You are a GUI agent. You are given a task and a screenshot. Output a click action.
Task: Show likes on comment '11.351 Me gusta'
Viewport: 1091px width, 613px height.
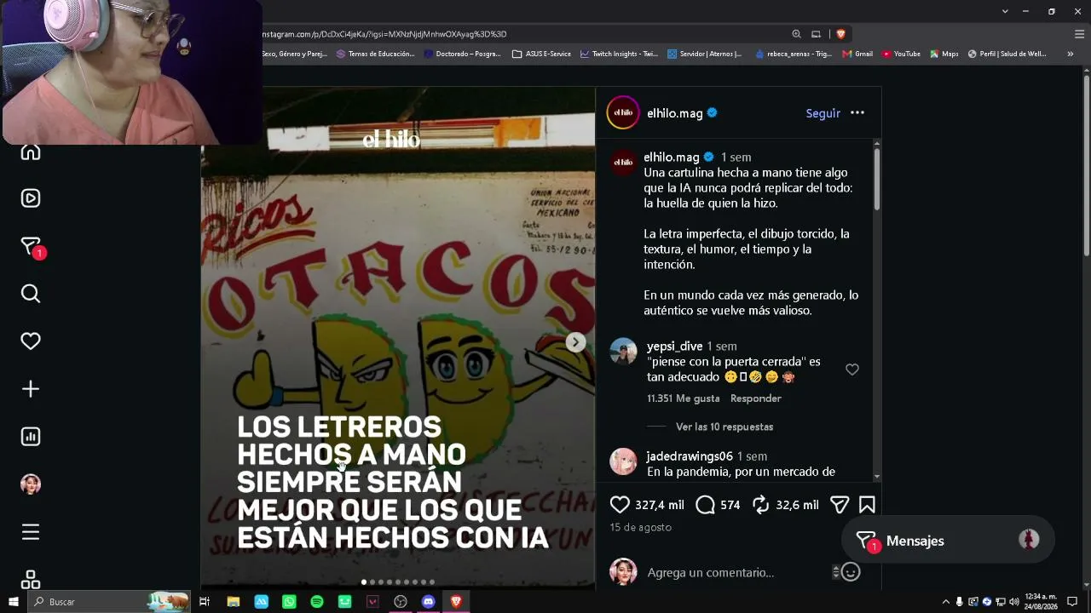[x=683, y=398]
